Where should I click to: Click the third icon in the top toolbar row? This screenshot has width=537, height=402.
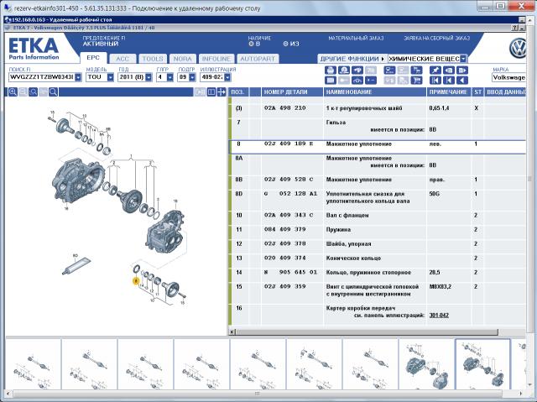(x=357, y=70)
